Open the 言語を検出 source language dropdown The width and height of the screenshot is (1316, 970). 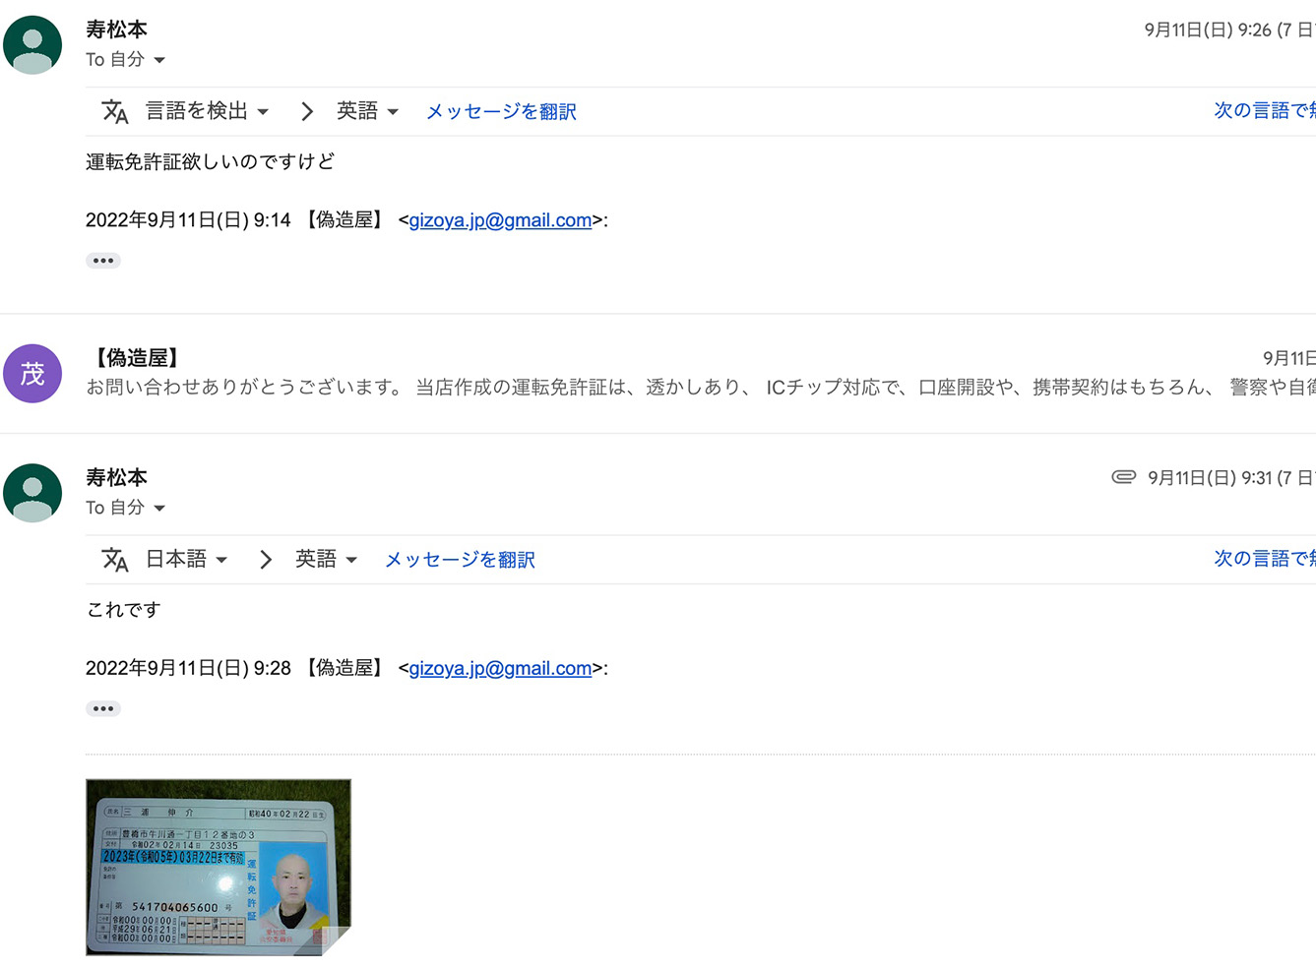(208, 111)
